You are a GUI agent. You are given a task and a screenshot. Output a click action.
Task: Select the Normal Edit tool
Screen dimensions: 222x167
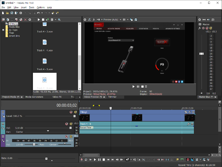127,160
